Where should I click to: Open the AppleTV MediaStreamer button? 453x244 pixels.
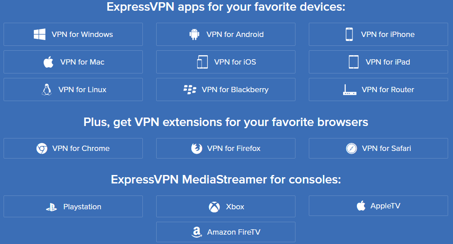[378, 206]
